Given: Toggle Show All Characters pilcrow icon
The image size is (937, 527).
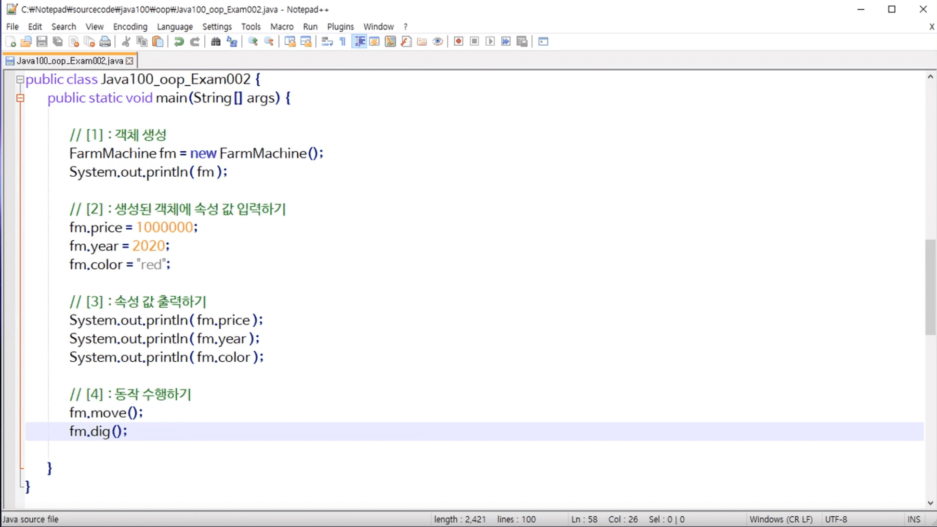Looking at the screenshot, I should (343, 42).
